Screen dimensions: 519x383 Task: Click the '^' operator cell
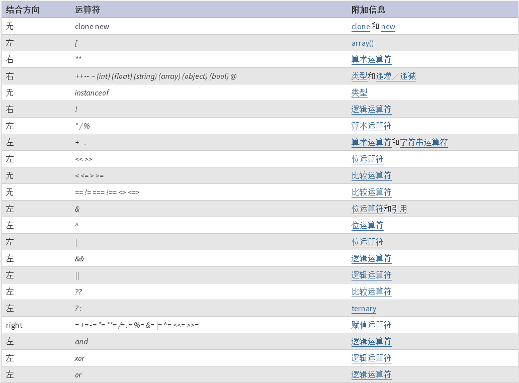77,225
